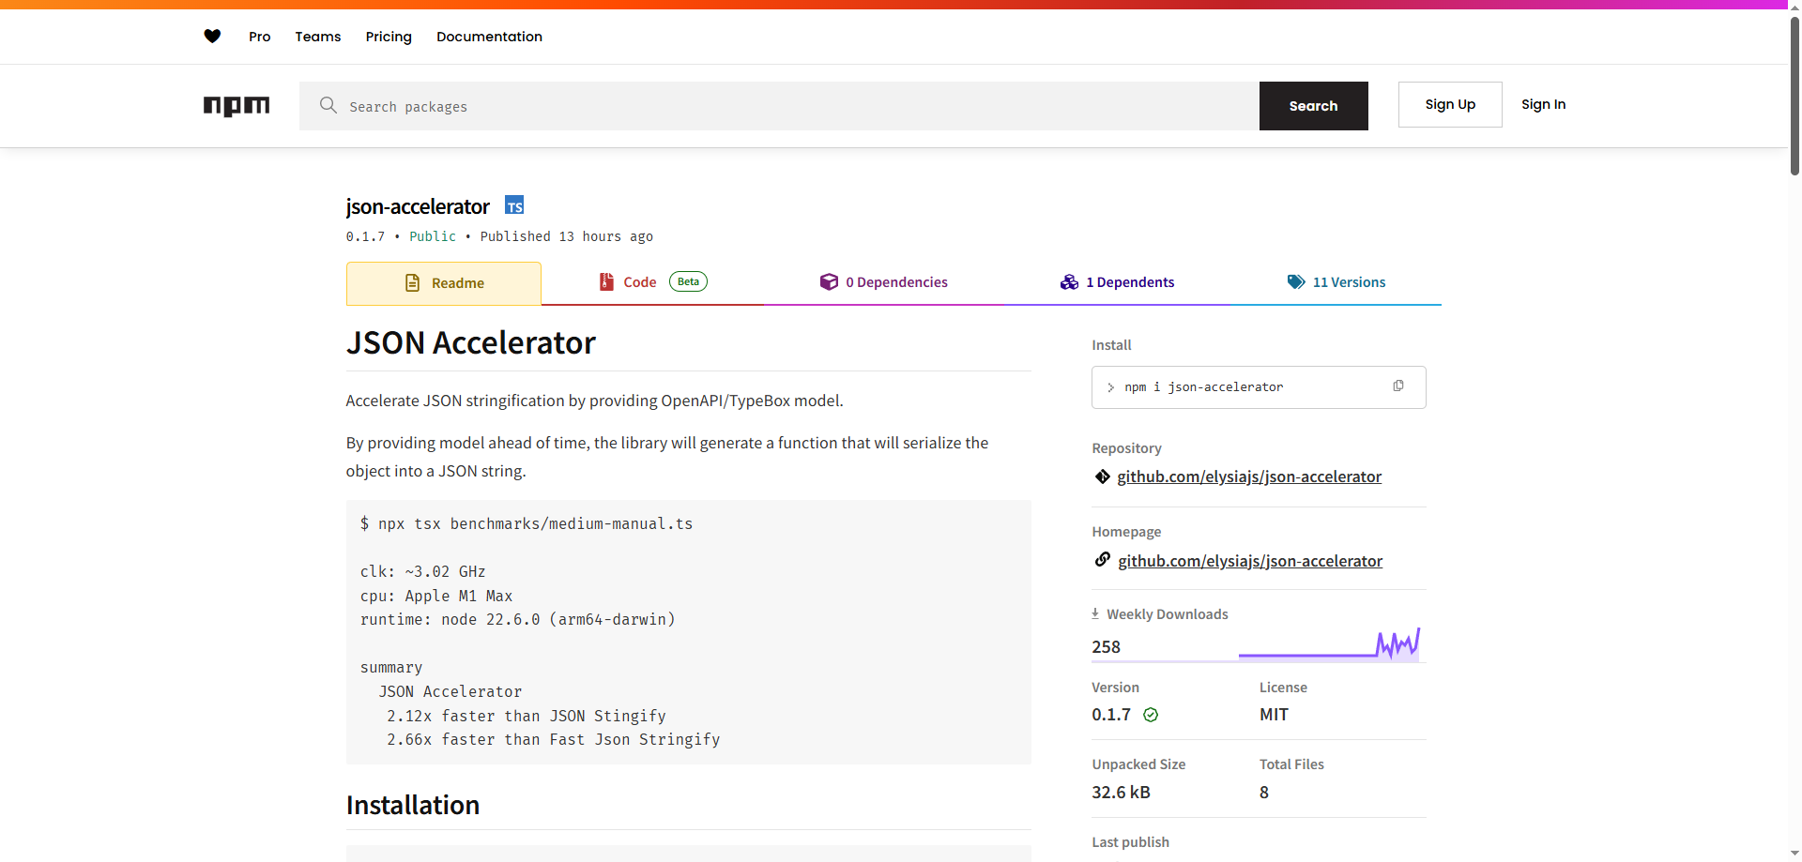Click the red Code file icon
1802x862 pixels.
(606, 281)
